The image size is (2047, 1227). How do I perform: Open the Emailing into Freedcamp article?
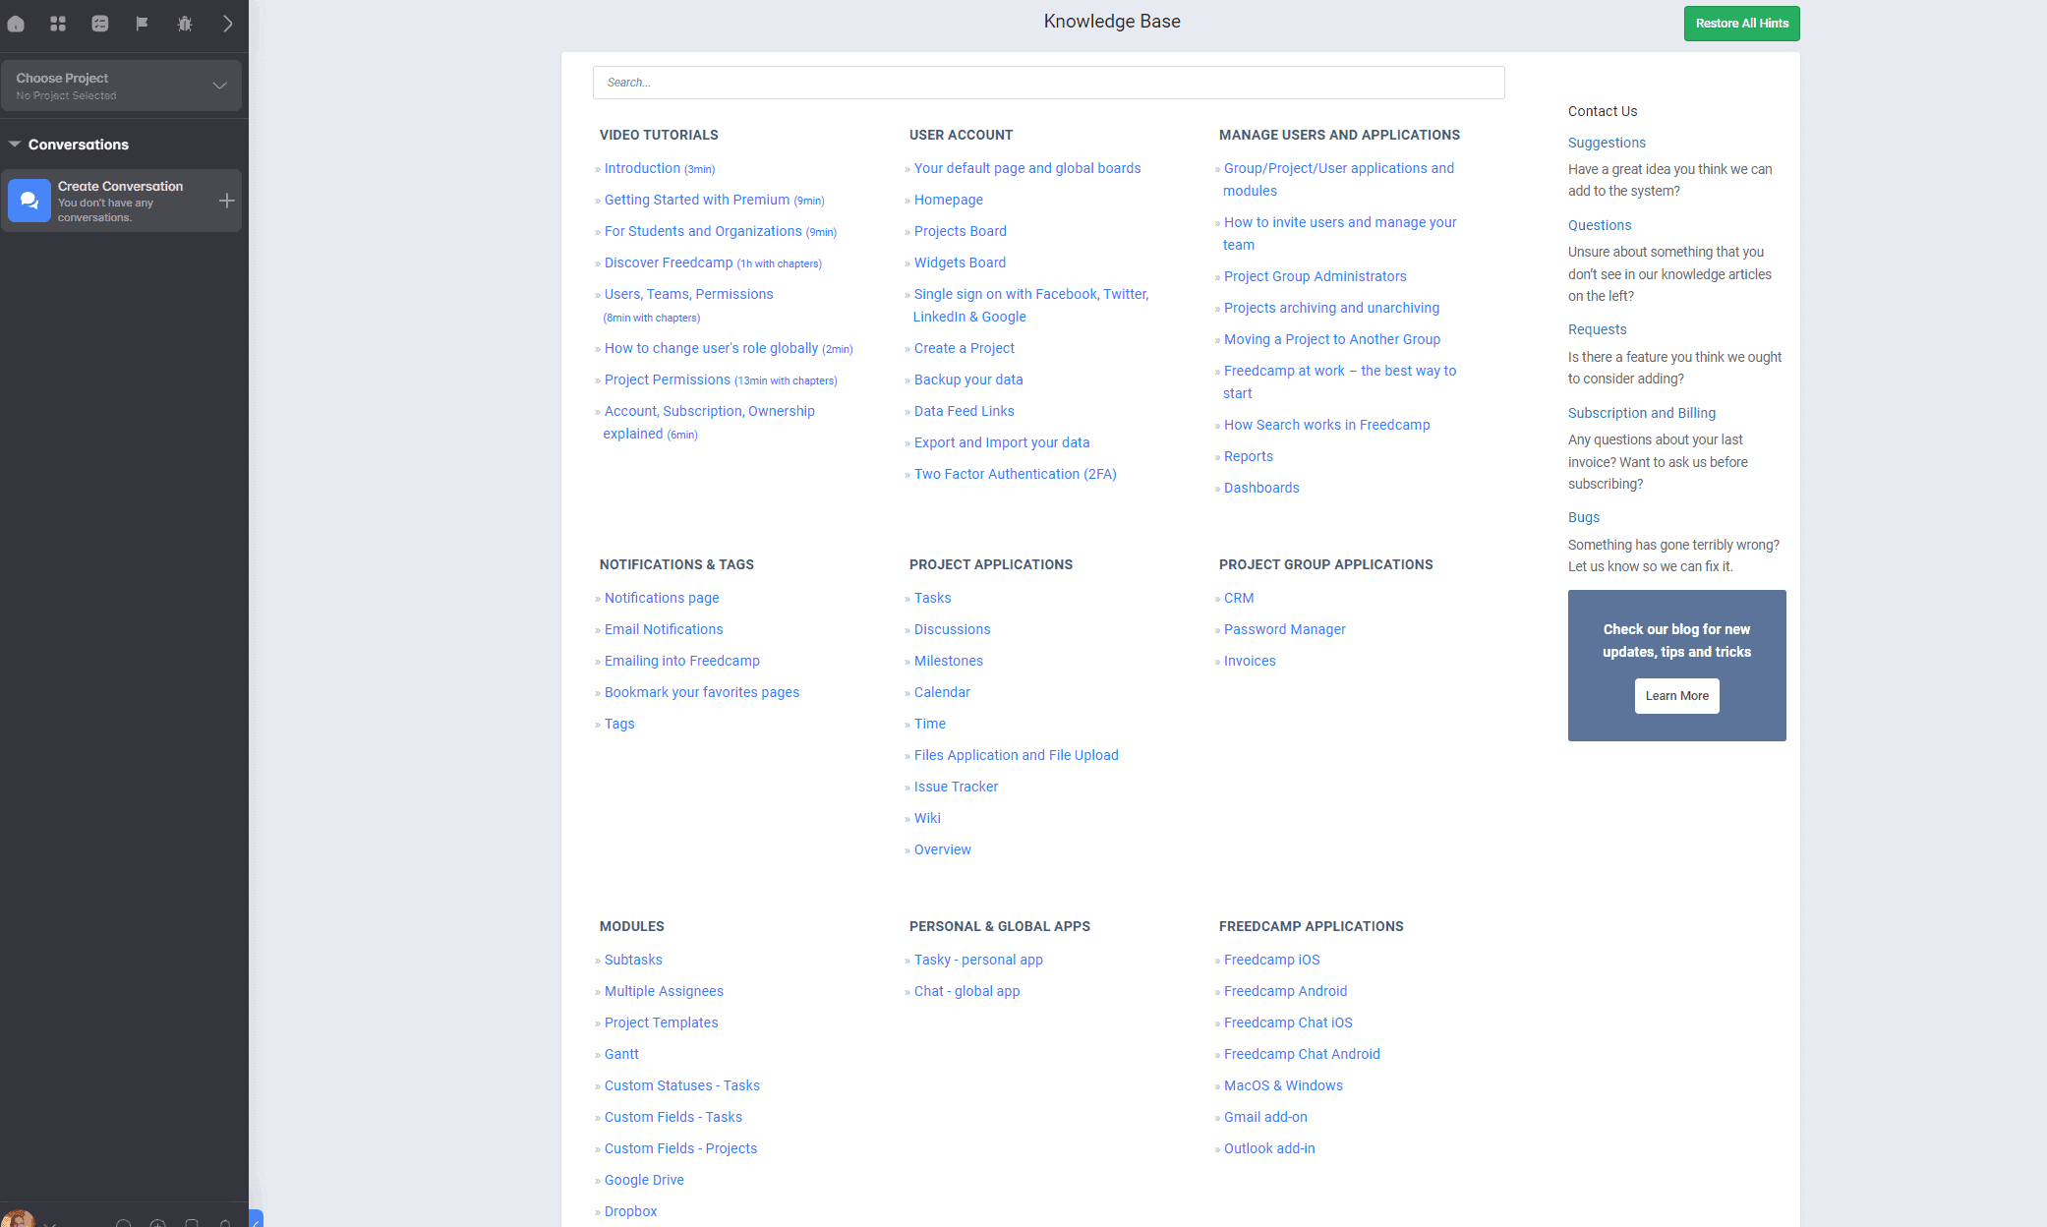(681, 662)
